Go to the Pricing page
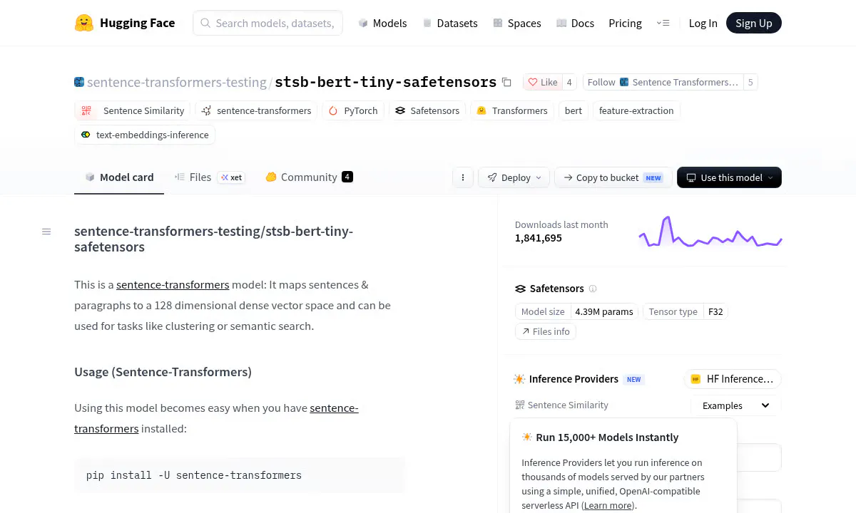The image size is (856, 513). point(625,23)
